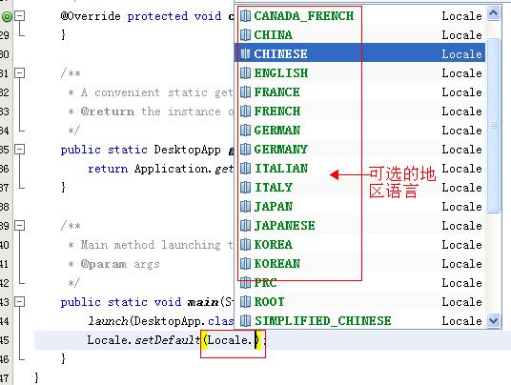Click the field icon beside JAPAN
The image size is (511, 385).
pos(245,206)
